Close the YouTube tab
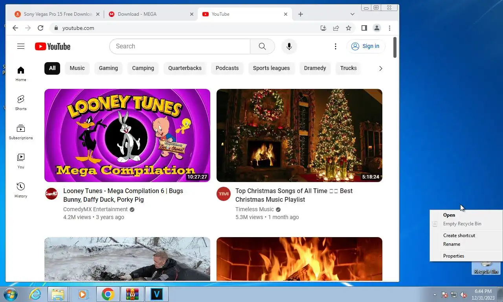This screenshot has height=302, width=503. tap(286, 14)
